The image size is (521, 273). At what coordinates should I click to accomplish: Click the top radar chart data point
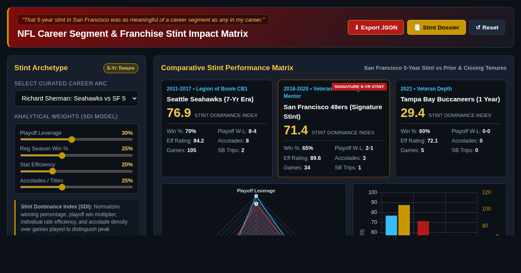tap(256, 196)
